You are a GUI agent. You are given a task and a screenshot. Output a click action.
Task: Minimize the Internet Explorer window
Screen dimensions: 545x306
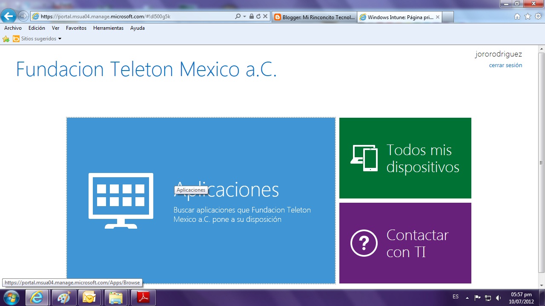tap(506, 3)
